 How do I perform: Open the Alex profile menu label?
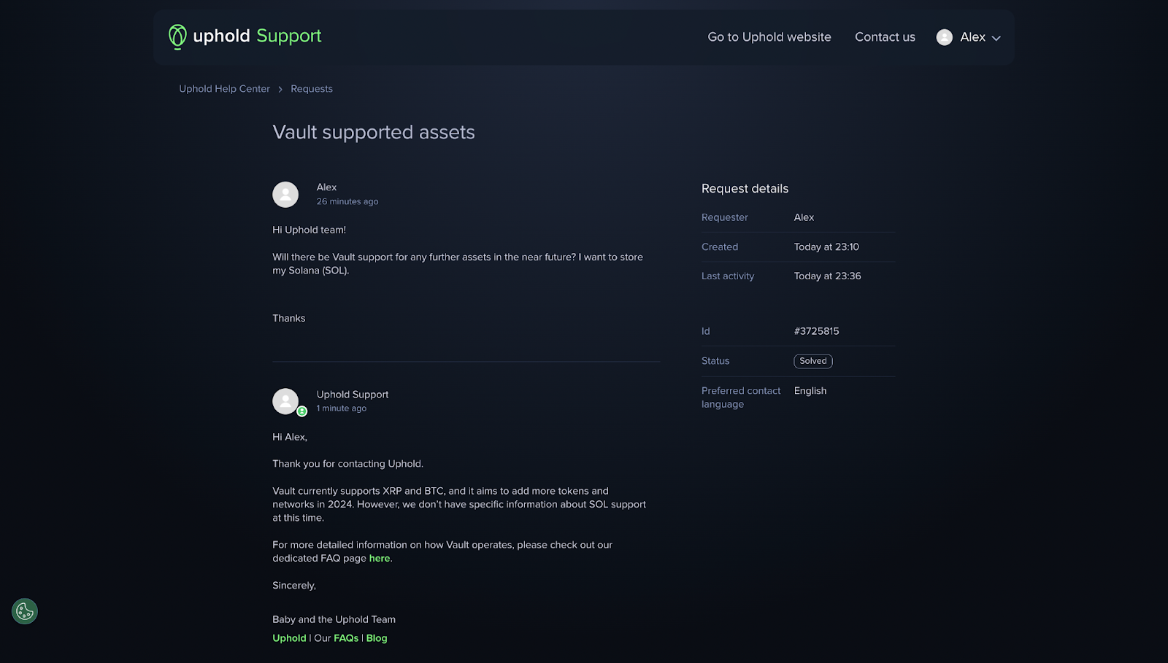pyautogui.click(x=972, y=37)
